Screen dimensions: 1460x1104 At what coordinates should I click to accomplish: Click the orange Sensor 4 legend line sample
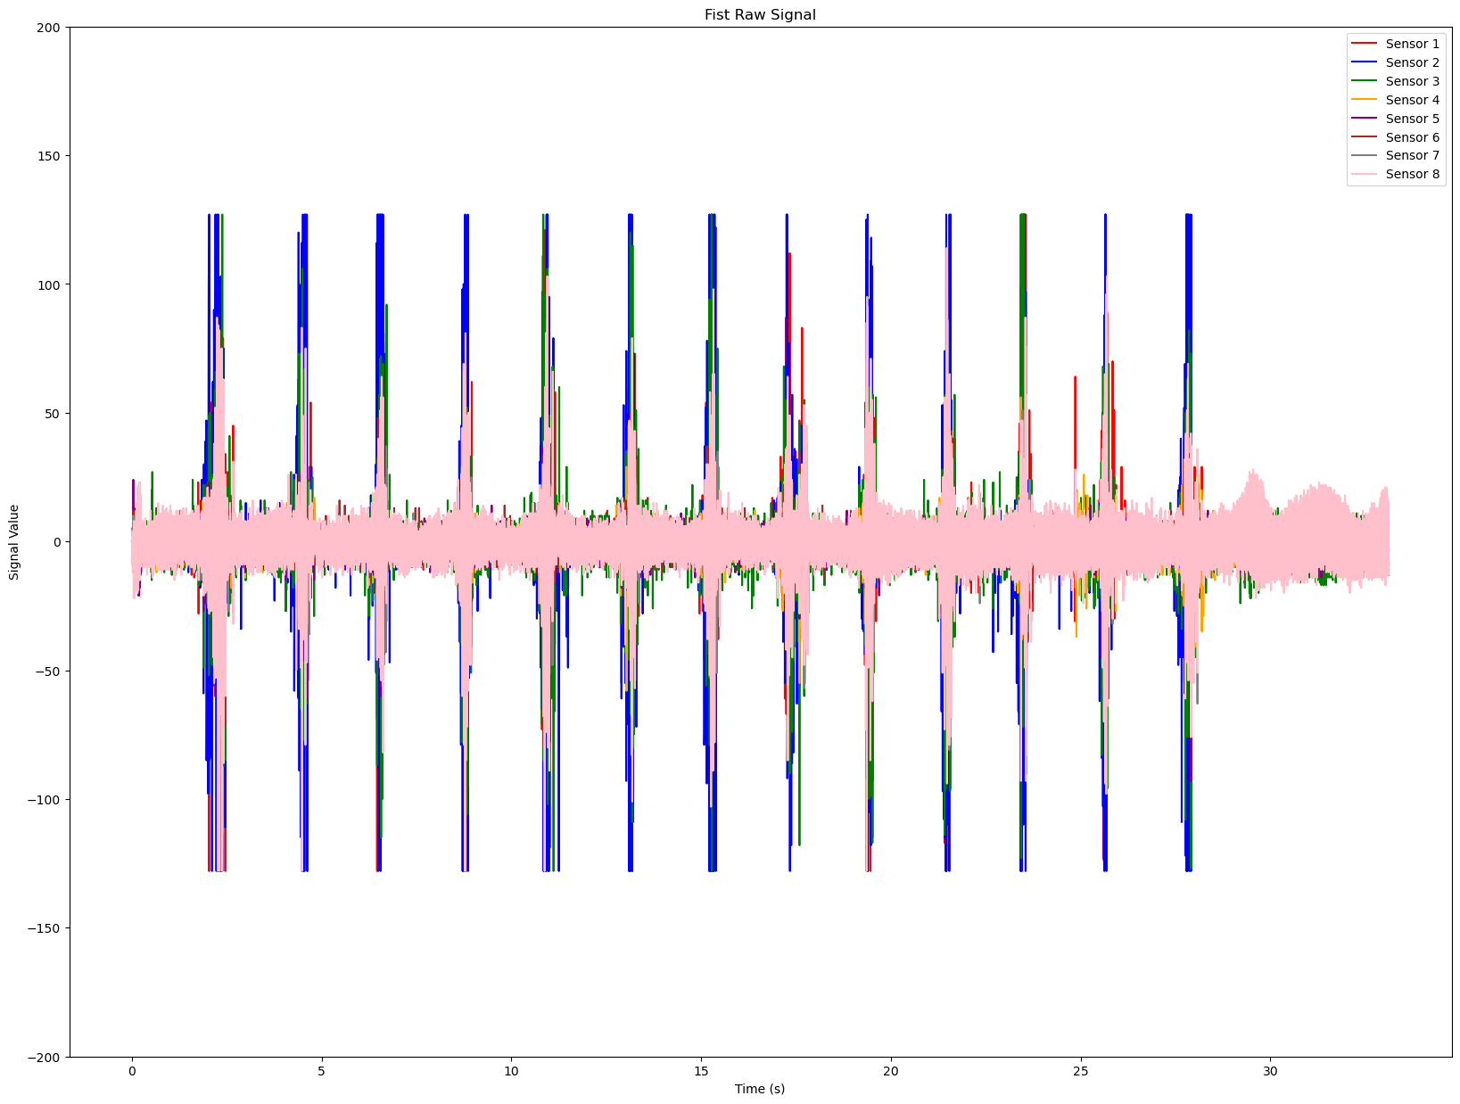pyautogui.click(x=1365, y=100)
